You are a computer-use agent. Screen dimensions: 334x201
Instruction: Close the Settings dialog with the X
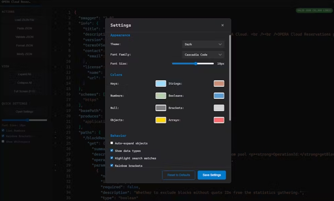[x=222, y=25]
